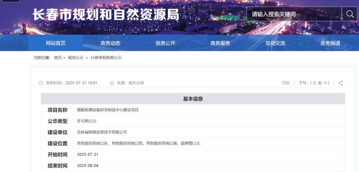Click the 建设位置 address value text
359x172 pixels.
pyautogui.click(x=139, y=143)
